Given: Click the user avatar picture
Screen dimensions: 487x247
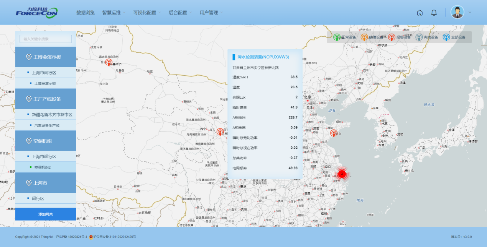Looking at the screenshot, I should pos(457,12).
